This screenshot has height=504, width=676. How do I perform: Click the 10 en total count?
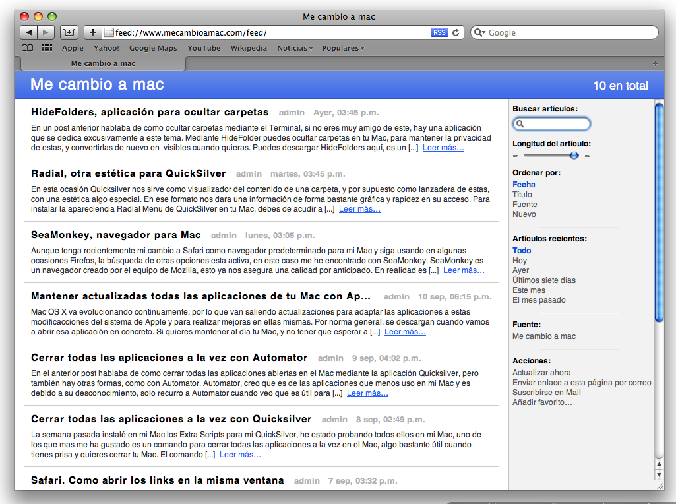[621, 86]
